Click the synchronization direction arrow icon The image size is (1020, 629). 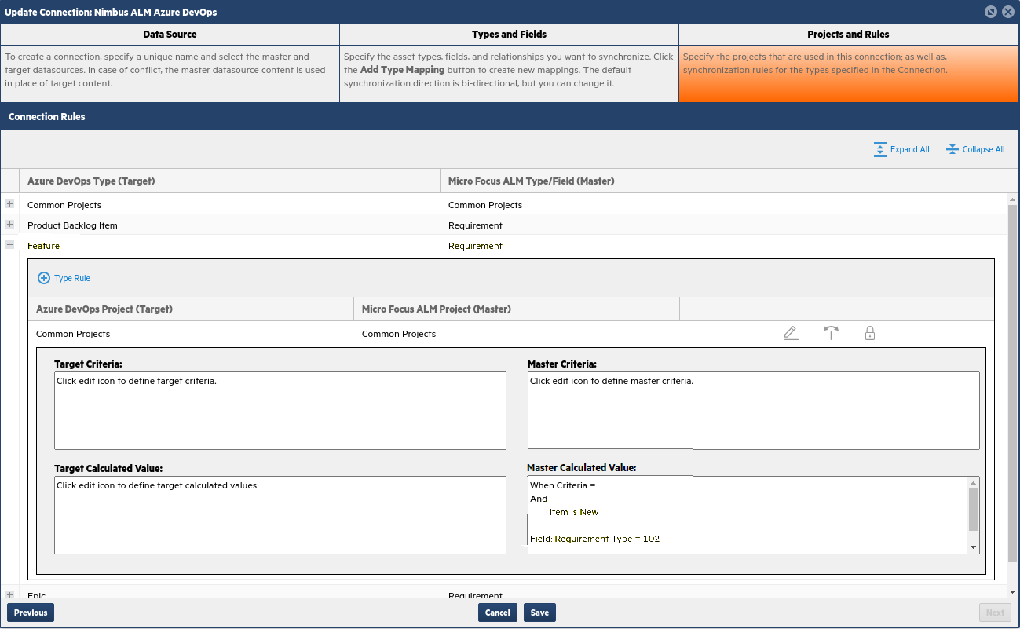click(831, 333)
